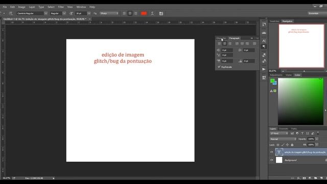Toggle text orientation icon in options bar
Viewport: 327px width, 184px height.
coord(11,13)
